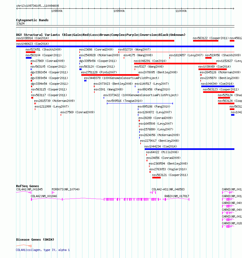
Task: Click the COL4A2-AS1|NR_046583 gene label
Action: [x=168, y=189]
